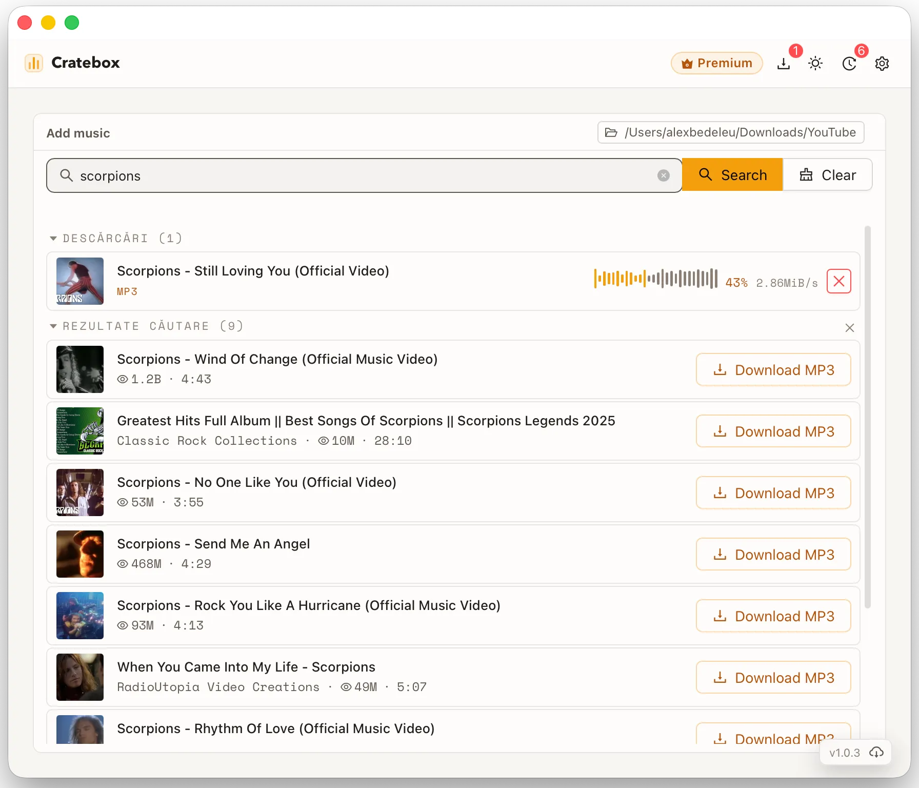
Task: Click the Add music heading
Action: click(78, 133)
